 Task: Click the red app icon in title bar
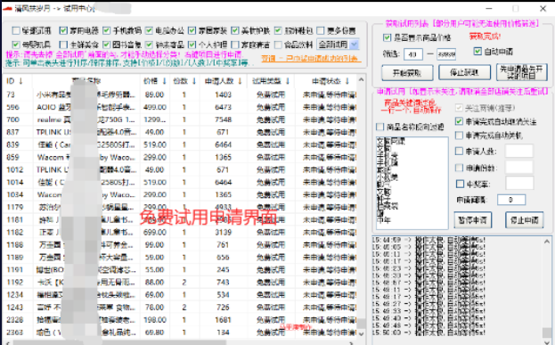7,9
